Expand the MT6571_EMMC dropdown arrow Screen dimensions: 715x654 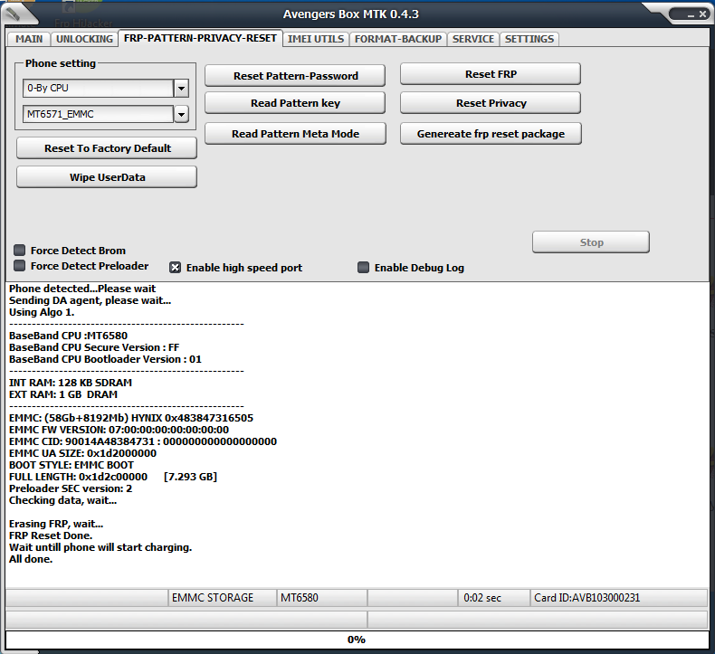[182, 114]
